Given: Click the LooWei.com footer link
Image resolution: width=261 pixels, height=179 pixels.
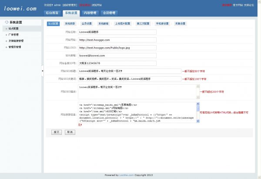Looking at the screenshot, I should click(127, 175).
